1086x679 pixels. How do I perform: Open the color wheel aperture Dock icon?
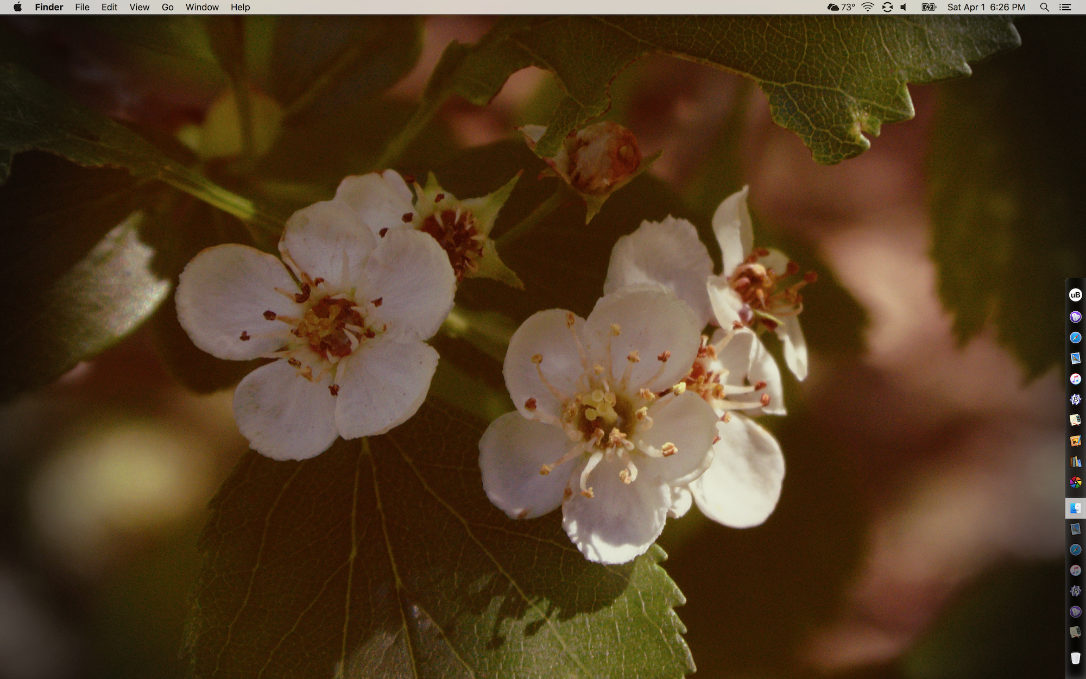(1075, 482)
